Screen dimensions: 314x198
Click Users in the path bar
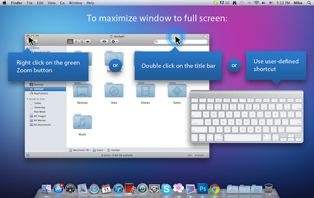(98, 150)
